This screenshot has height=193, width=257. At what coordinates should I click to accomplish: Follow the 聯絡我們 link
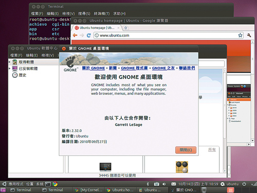[187, 68]
